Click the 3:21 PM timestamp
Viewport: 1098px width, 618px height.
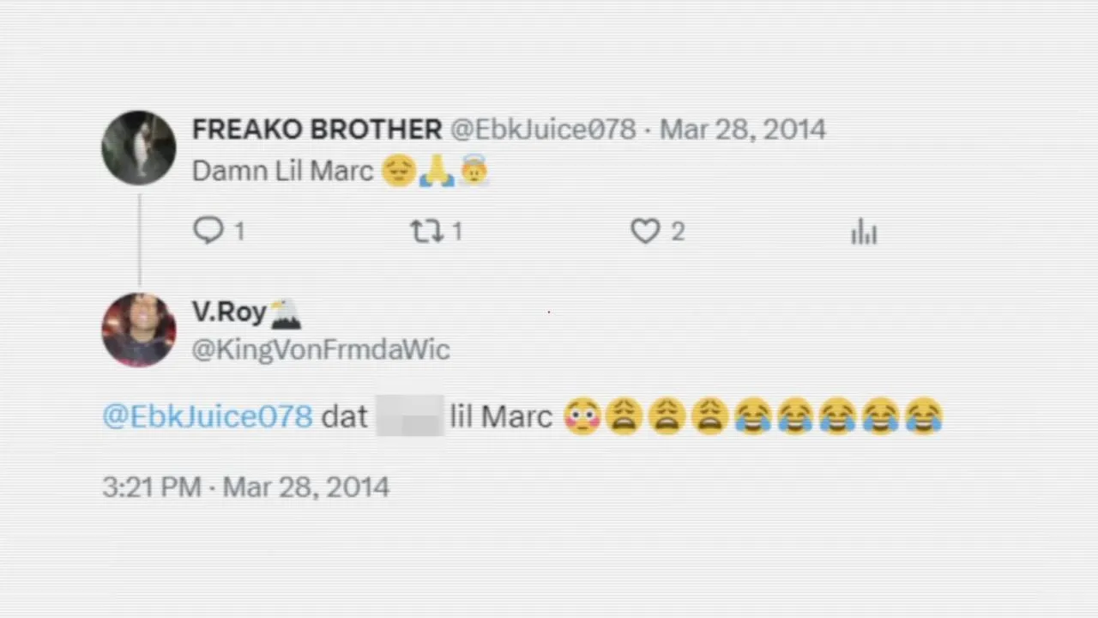pos(152,487)
